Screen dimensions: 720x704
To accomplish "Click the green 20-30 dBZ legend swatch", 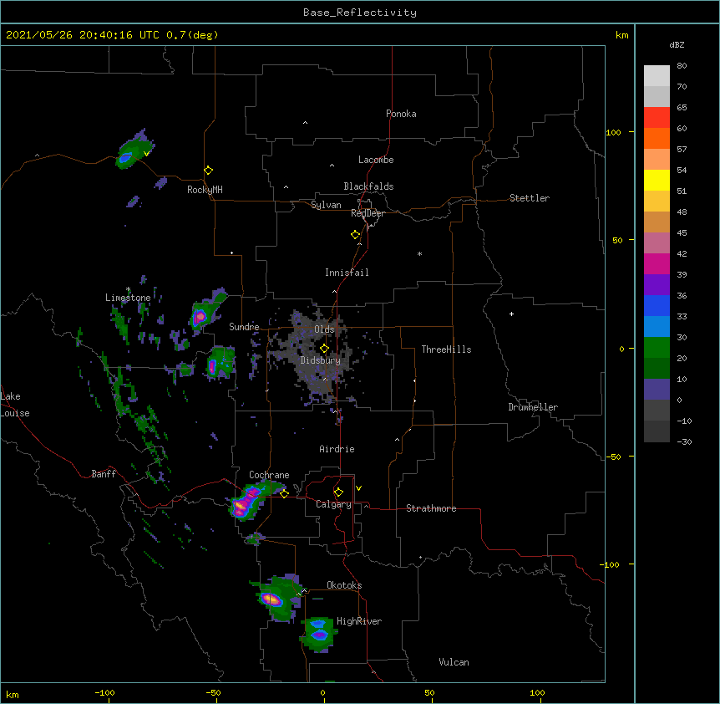I will coord(657,348).
